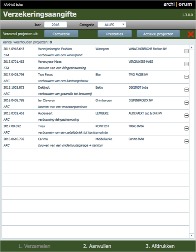
Task: Click client Carimo bvba
Action: coord(136,139)
